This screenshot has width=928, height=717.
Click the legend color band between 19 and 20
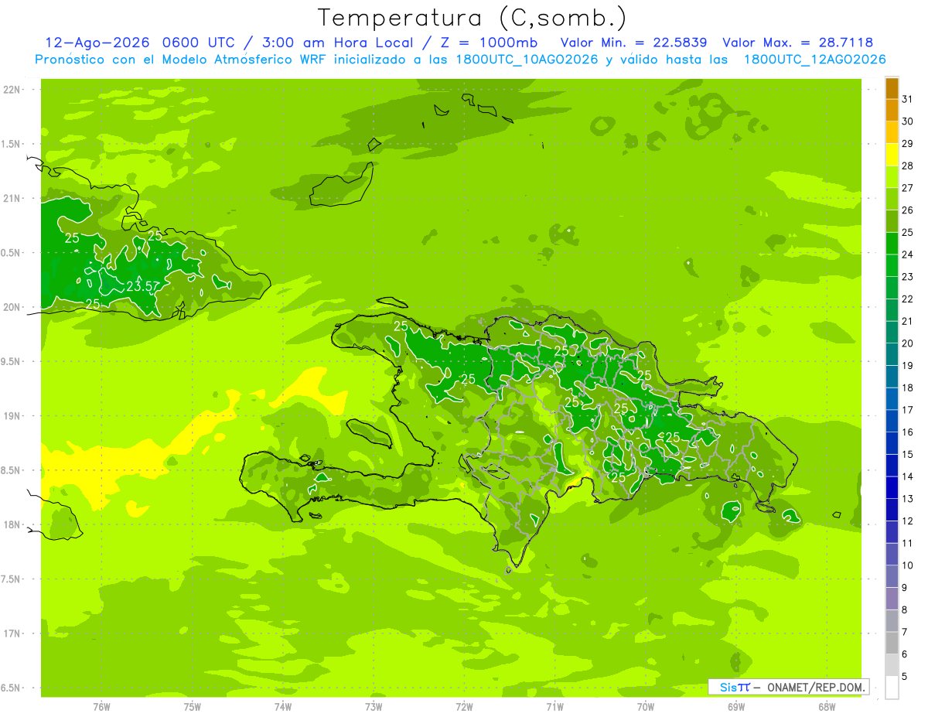point(892,355)
